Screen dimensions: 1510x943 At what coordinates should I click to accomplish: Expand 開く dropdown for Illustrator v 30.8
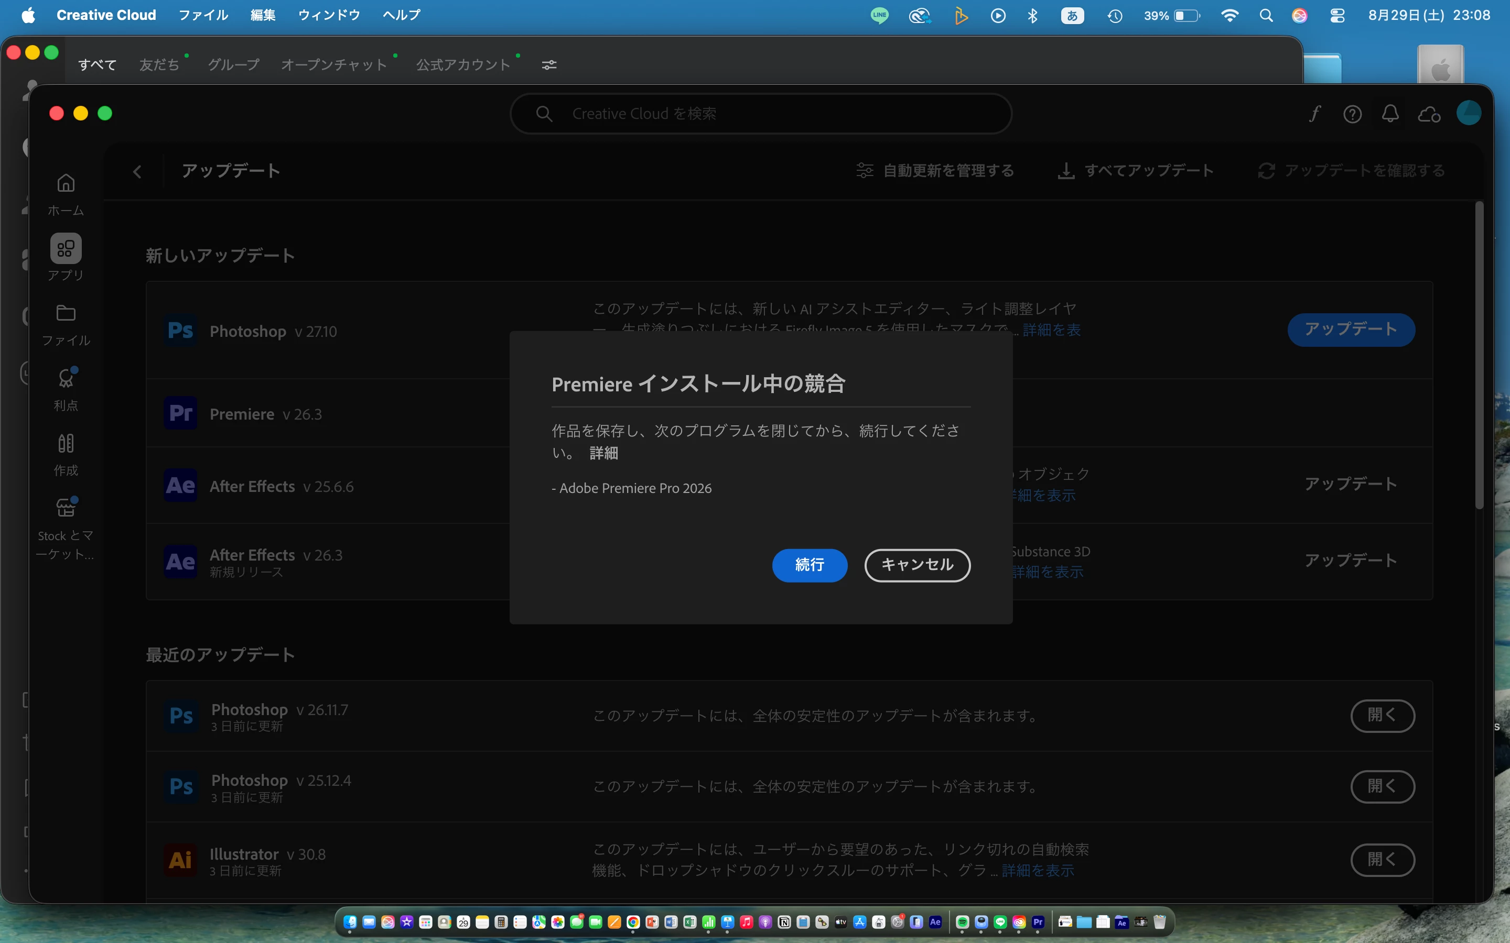coord(1382,860)
